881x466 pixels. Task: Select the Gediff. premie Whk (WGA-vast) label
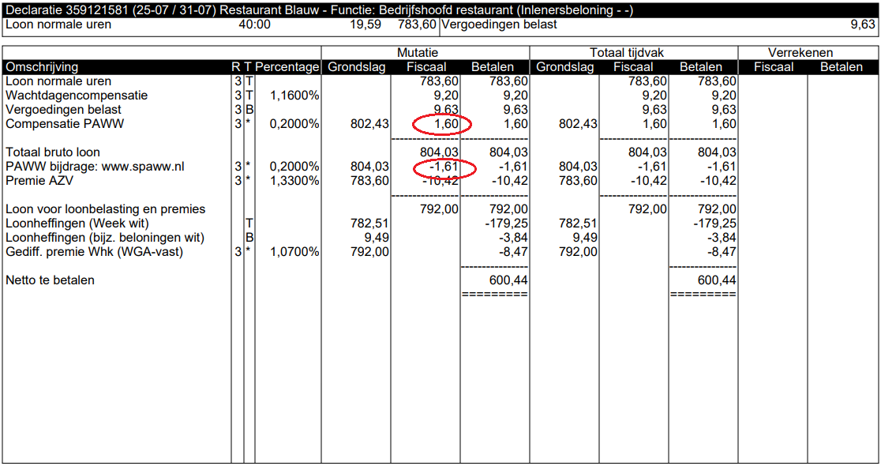[94, 252]
